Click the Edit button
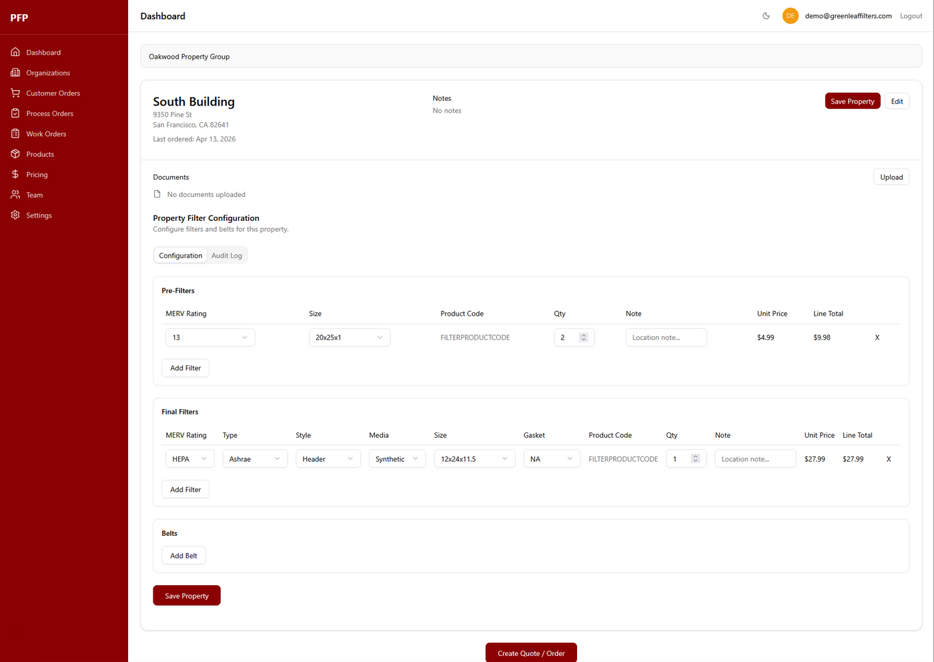Viewport: 934px width, 662px height. (x=897, y=101)
